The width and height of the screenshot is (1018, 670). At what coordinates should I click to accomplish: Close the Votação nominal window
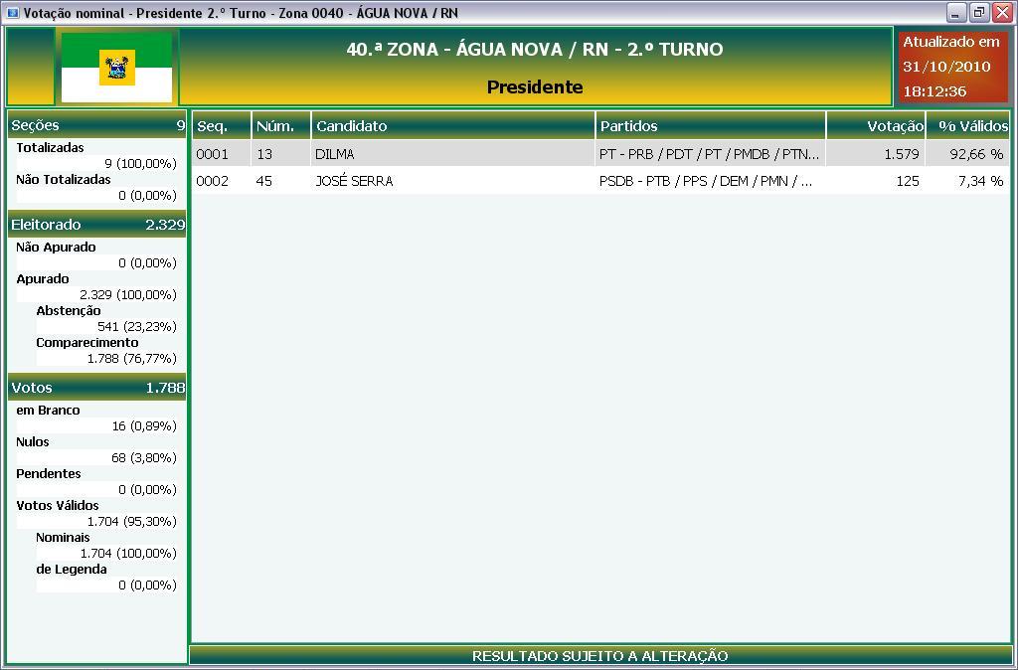coord(1002,13)
